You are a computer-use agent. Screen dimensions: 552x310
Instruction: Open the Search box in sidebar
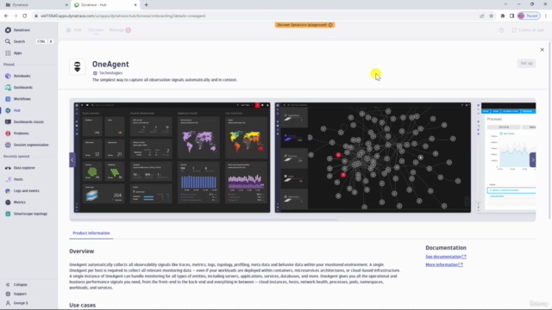28,41
